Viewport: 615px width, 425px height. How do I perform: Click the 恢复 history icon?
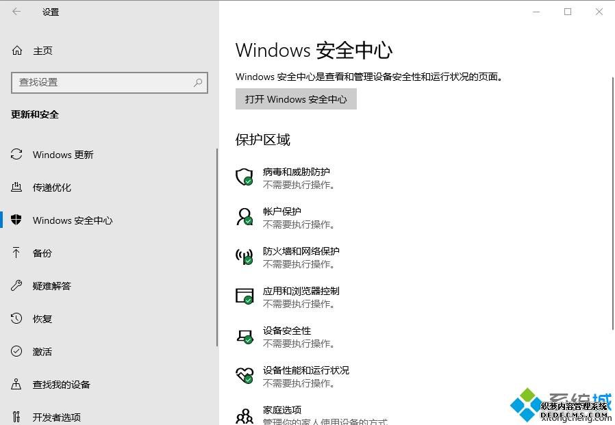pos(16,318)
